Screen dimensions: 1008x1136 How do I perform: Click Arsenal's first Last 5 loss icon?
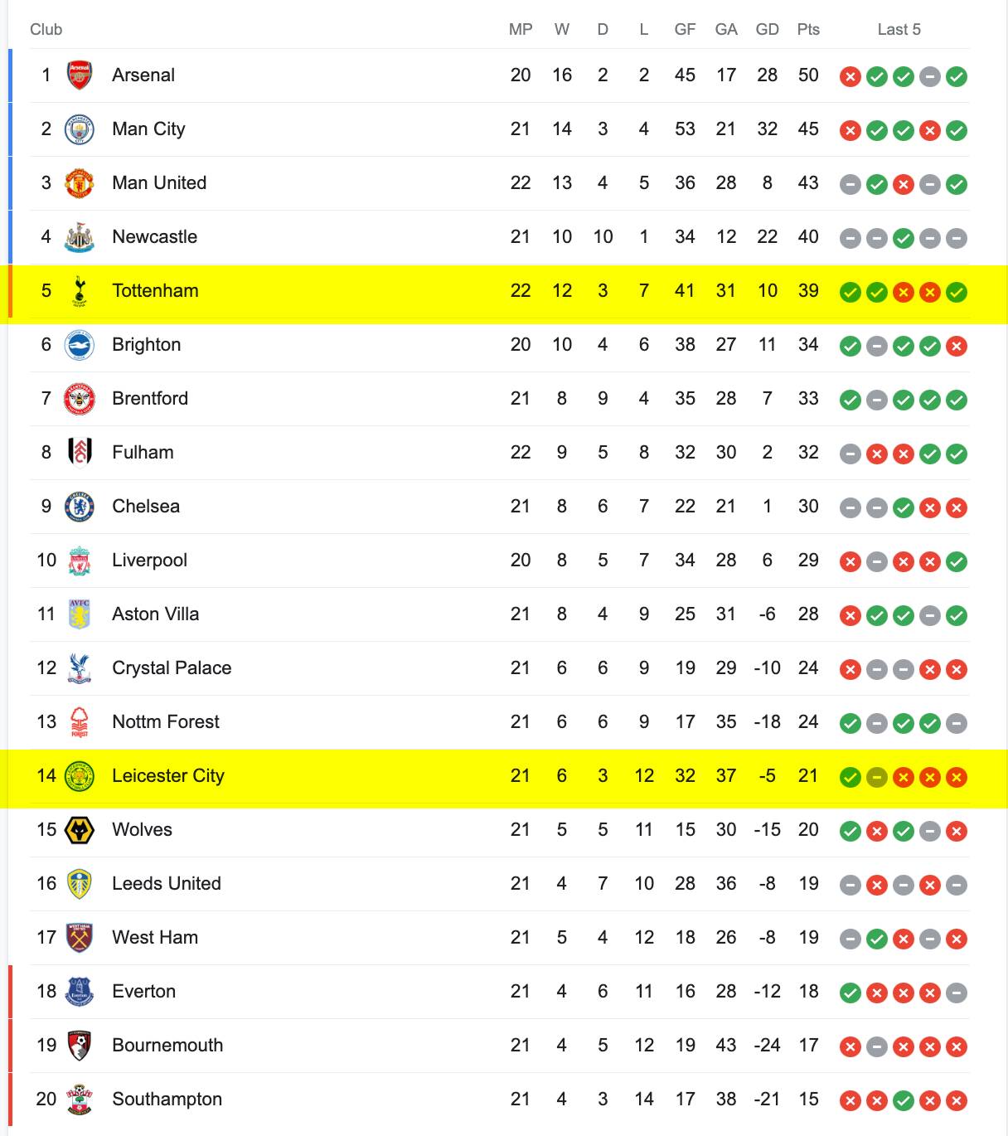pos(850,77)
